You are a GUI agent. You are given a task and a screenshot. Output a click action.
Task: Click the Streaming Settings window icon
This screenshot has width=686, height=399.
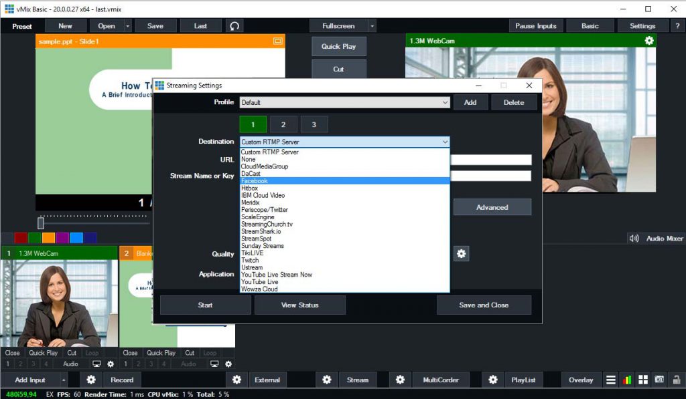159,86
